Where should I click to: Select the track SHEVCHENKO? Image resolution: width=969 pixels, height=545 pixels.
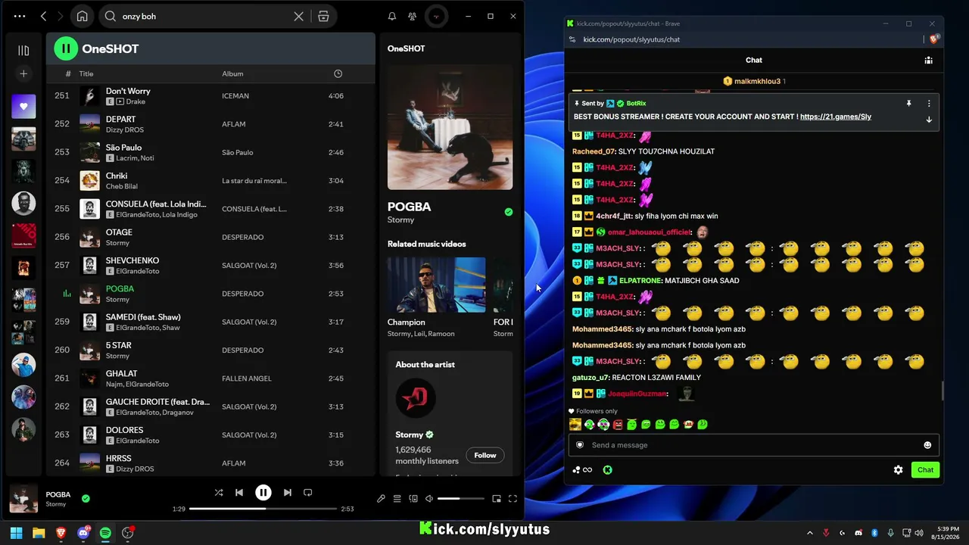pyautogui.click(x=210, y=265)
